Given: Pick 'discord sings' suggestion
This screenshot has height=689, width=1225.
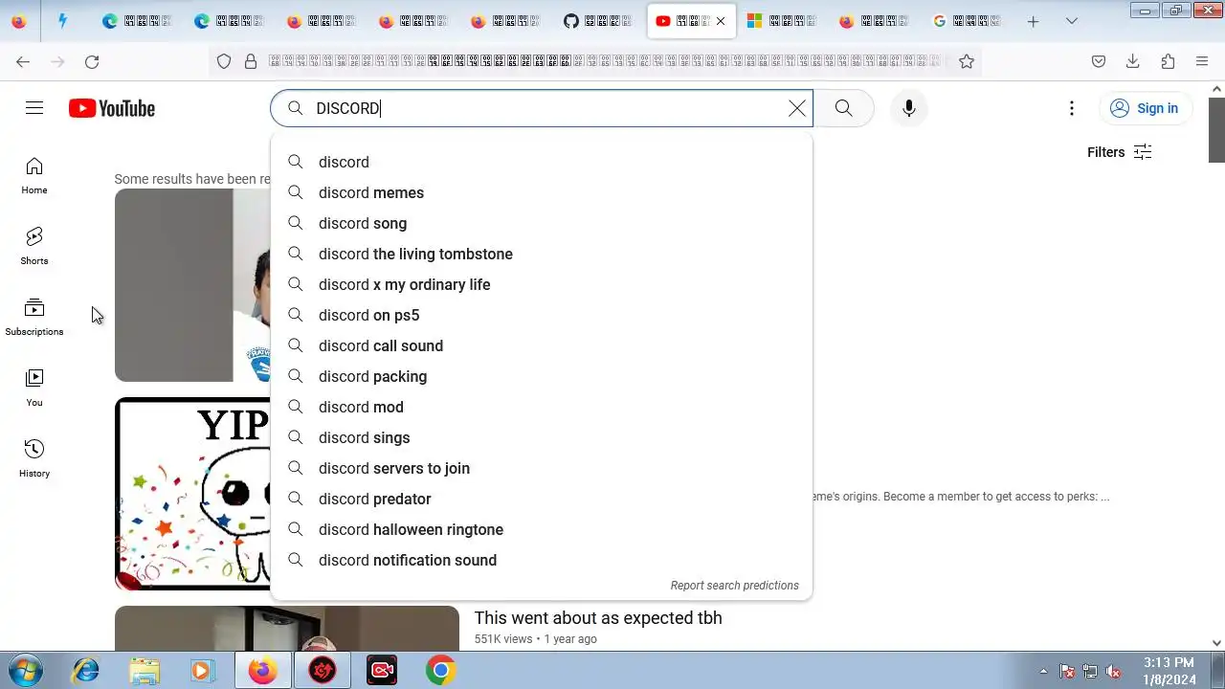Looking at the screenshot, I should click(x=542, y=437).
